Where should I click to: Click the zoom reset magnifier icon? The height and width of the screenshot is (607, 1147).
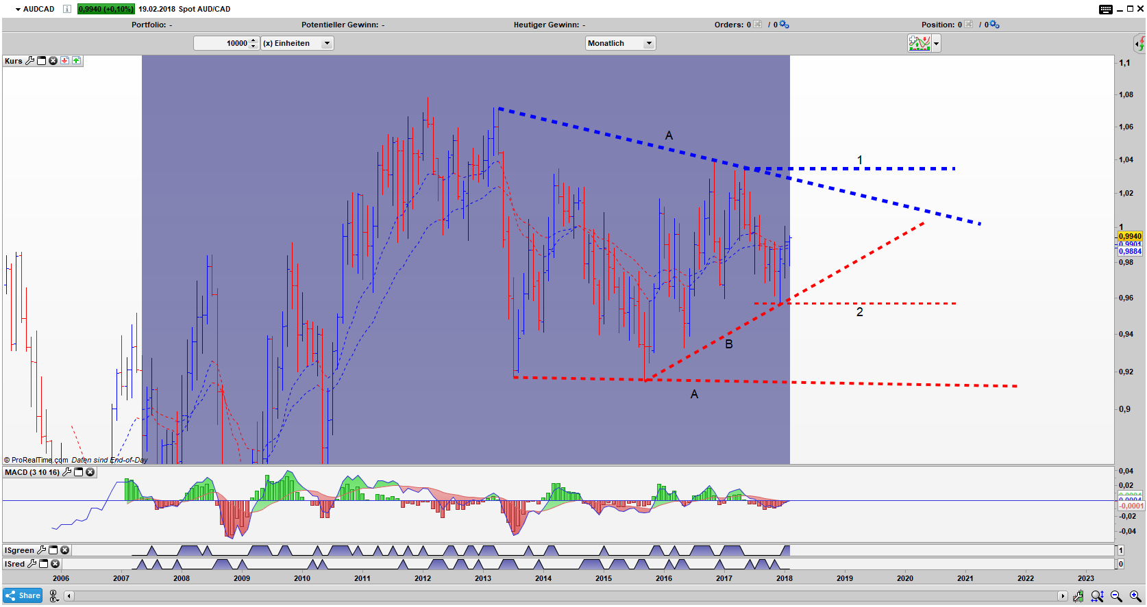[1097, 596]
